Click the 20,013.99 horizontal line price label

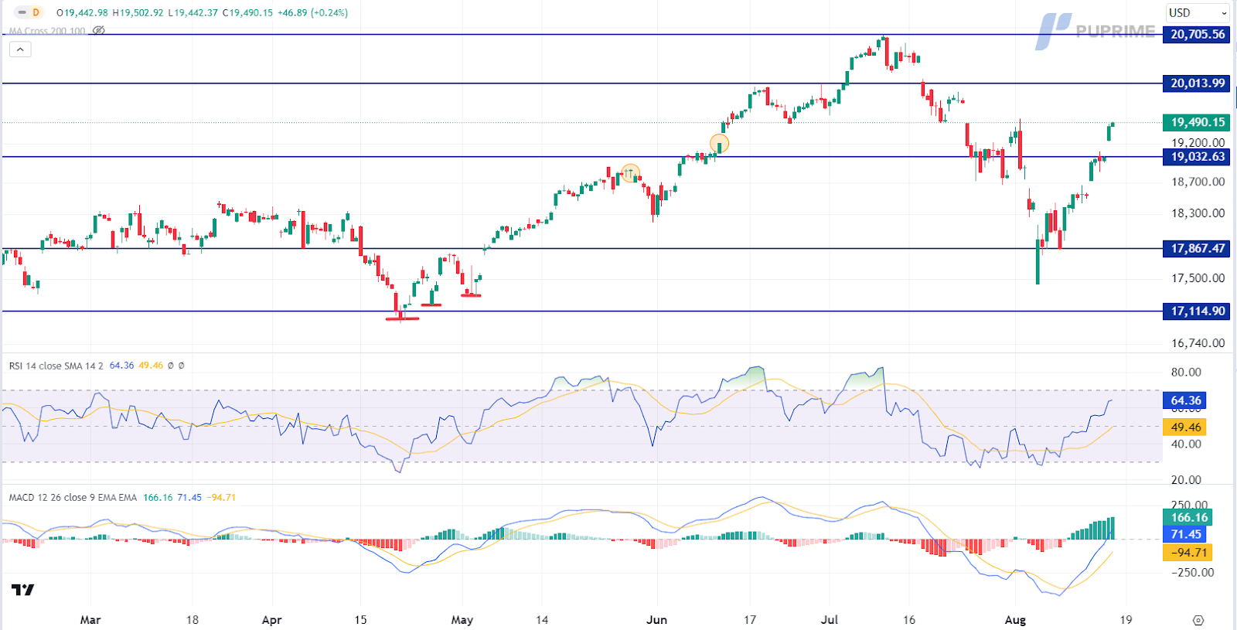tap(1197, 83)
